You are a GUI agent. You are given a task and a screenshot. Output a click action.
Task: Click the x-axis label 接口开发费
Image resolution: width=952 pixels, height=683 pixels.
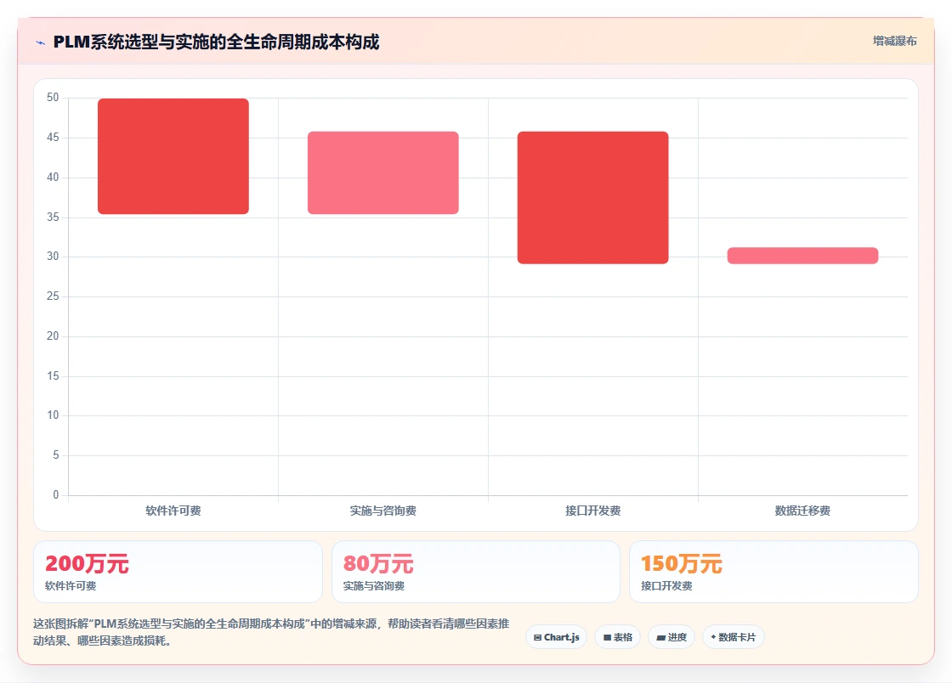pos(592,511)
